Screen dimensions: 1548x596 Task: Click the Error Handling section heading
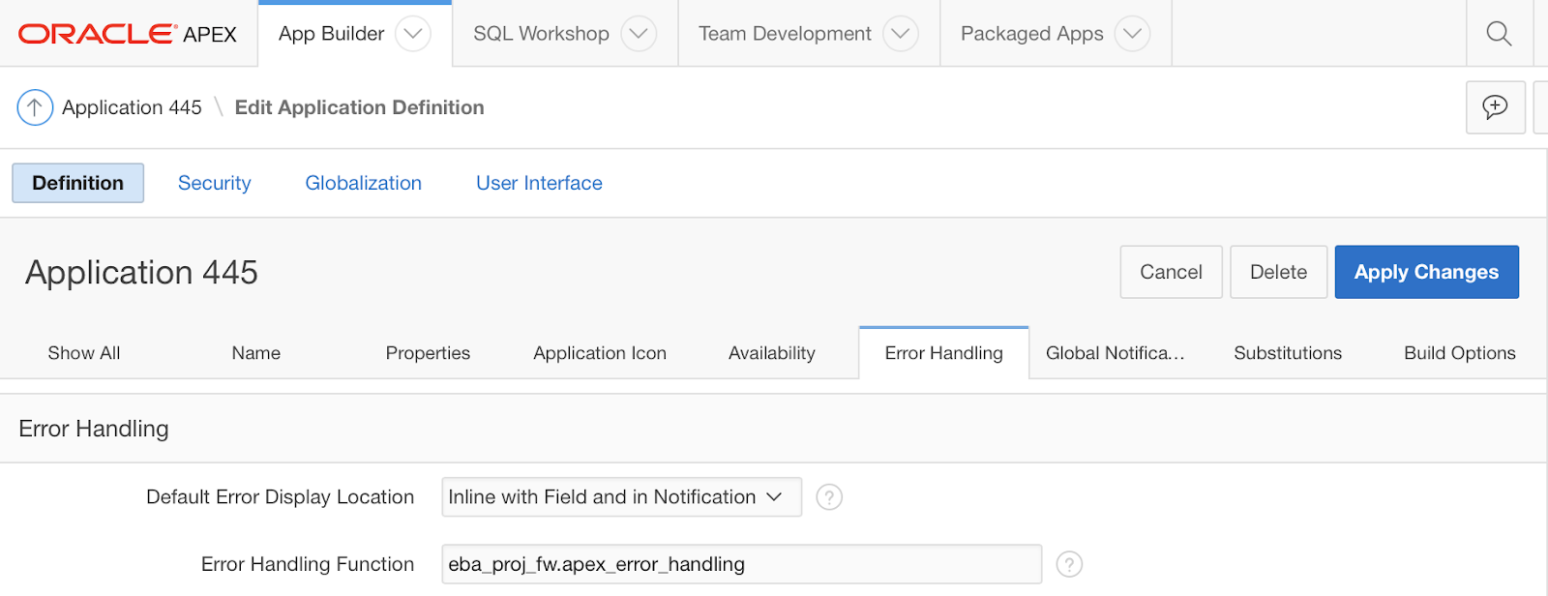pos(94,429)
